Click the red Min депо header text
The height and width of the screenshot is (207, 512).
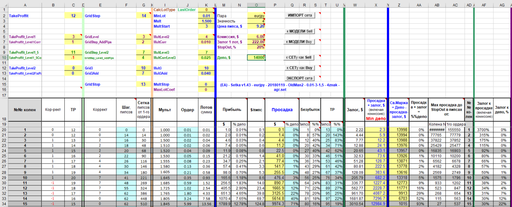(x=375, y=119)
